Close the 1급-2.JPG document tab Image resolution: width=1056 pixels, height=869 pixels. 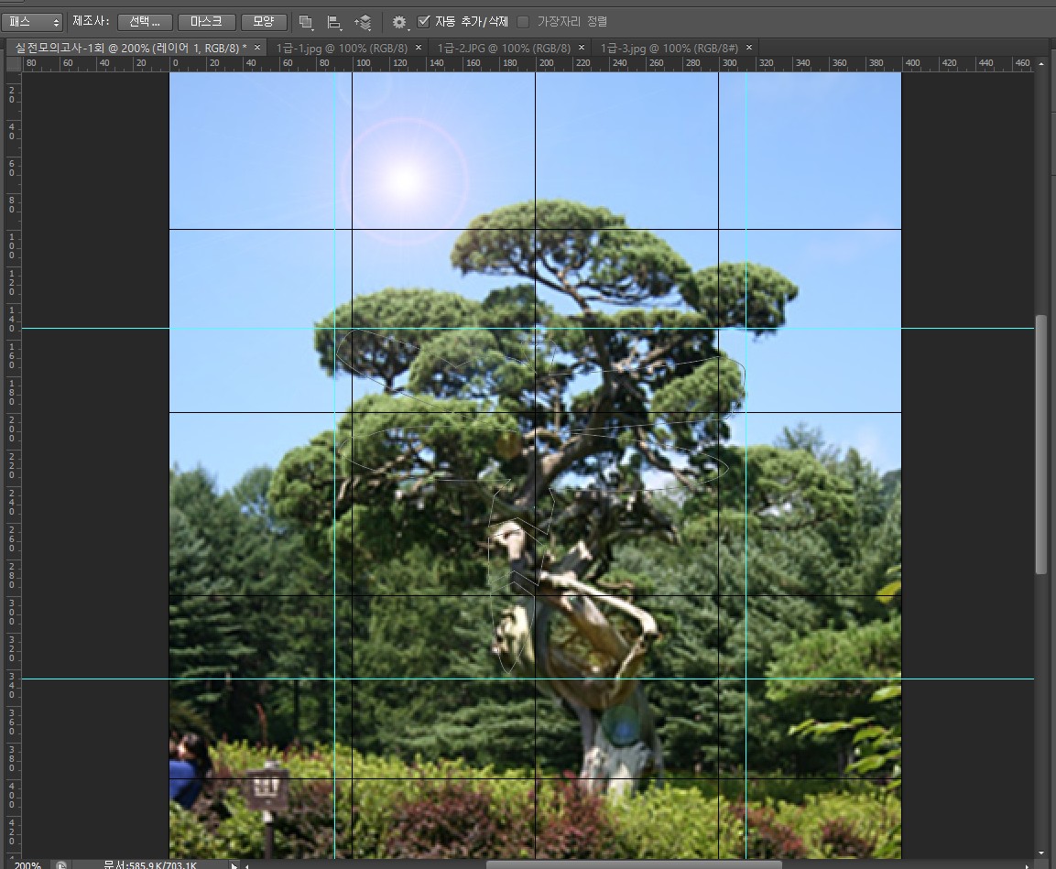pyautogui.click(x=582, y=48)
